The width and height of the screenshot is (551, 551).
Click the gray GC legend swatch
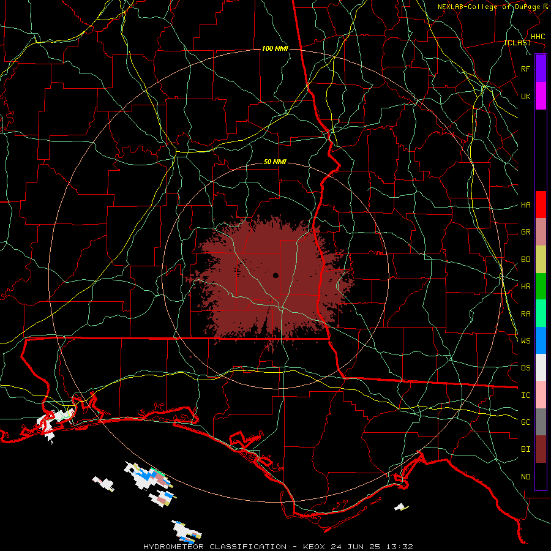(x=541, y=422)
